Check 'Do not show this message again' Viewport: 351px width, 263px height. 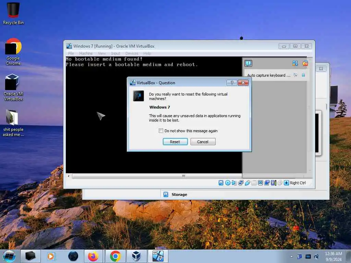pyautogui.click(x=161, y=130)
